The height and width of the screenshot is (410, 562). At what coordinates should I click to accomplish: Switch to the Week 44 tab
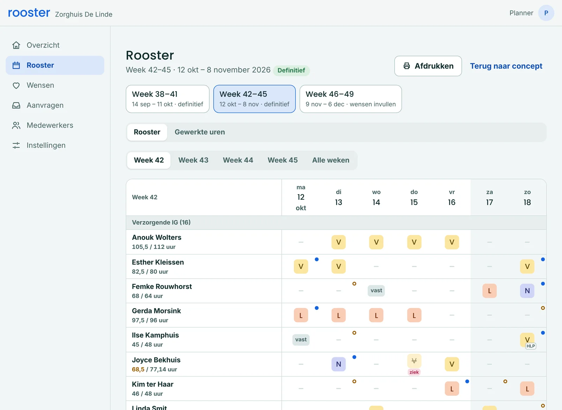(238, 160)
